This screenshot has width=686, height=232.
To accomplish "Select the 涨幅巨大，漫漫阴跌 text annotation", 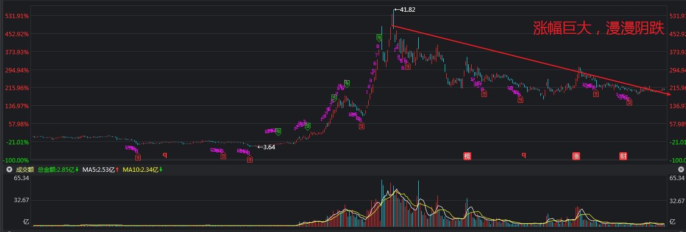I will pyautogui.click(x=598, y=29).
